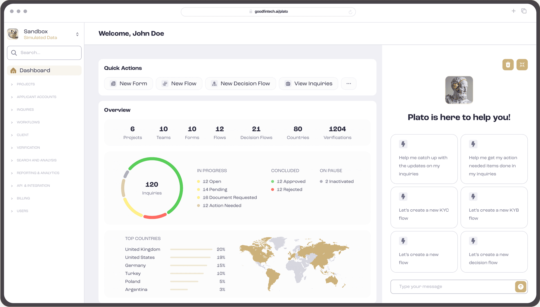
Task: Click the inquiries donut chart
Action: click(x=152, y=188)
